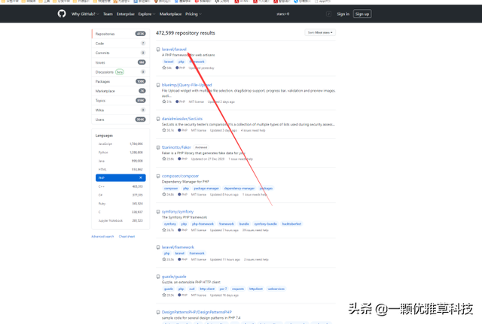This screenshot has height=324, width=482.
Task: Open danielmiessler/SecLists repository
Action: 182,119
